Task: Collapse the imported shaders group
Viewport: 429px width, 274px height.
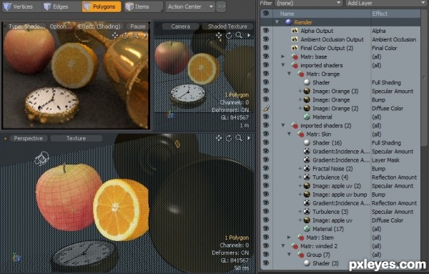Action: (x=283, y=65)
